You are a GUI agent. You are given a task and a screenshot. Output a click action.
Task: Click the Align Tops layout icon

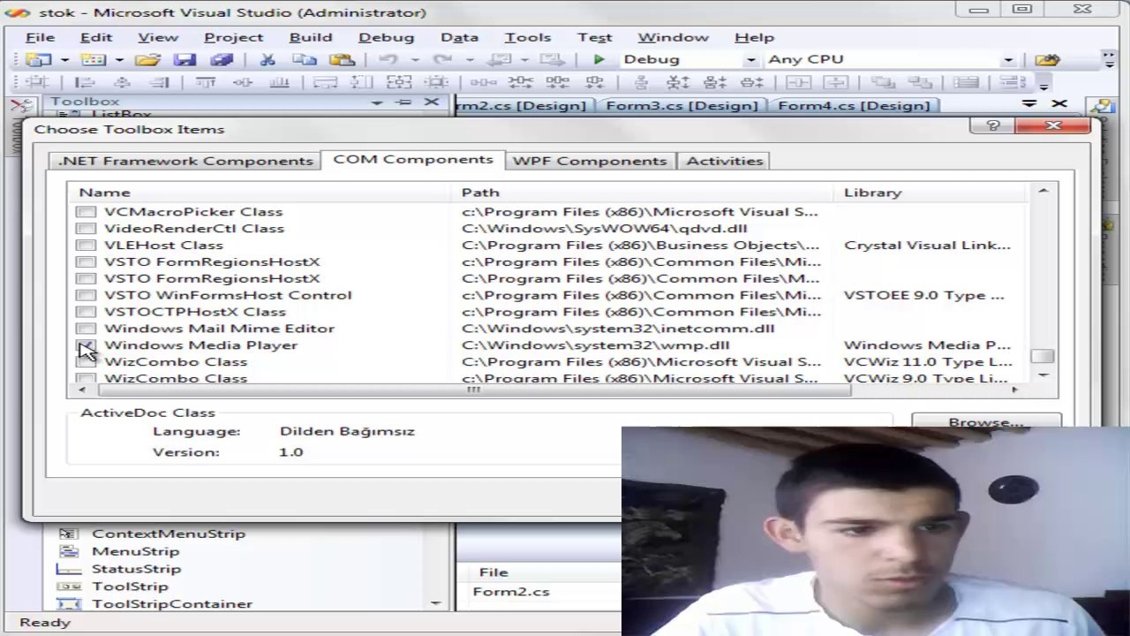pos(206,82)
